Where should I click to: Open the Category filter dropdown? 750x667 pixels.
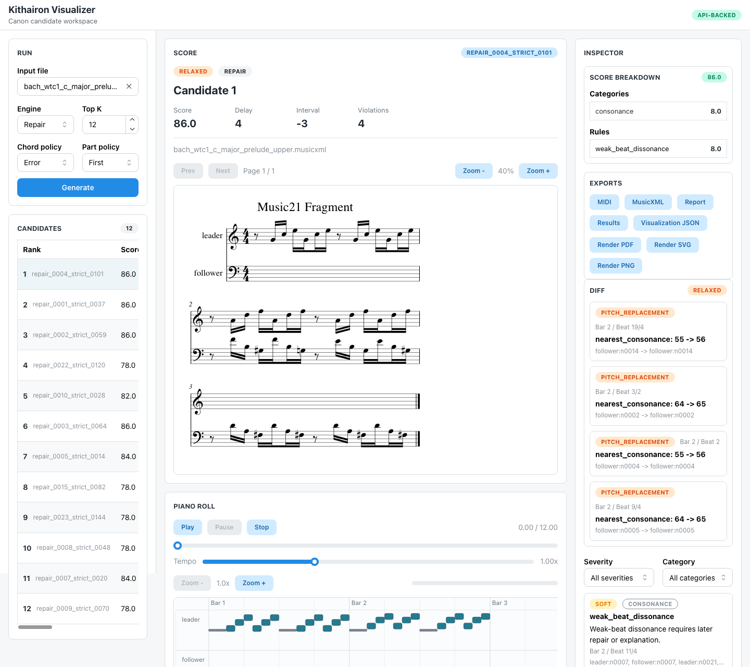tap(697, 577)
